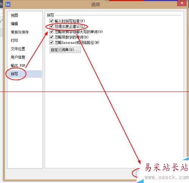Select the 常规与保存 category
Viewport: 189px width, 183px height.
click(x=20, y=32)
